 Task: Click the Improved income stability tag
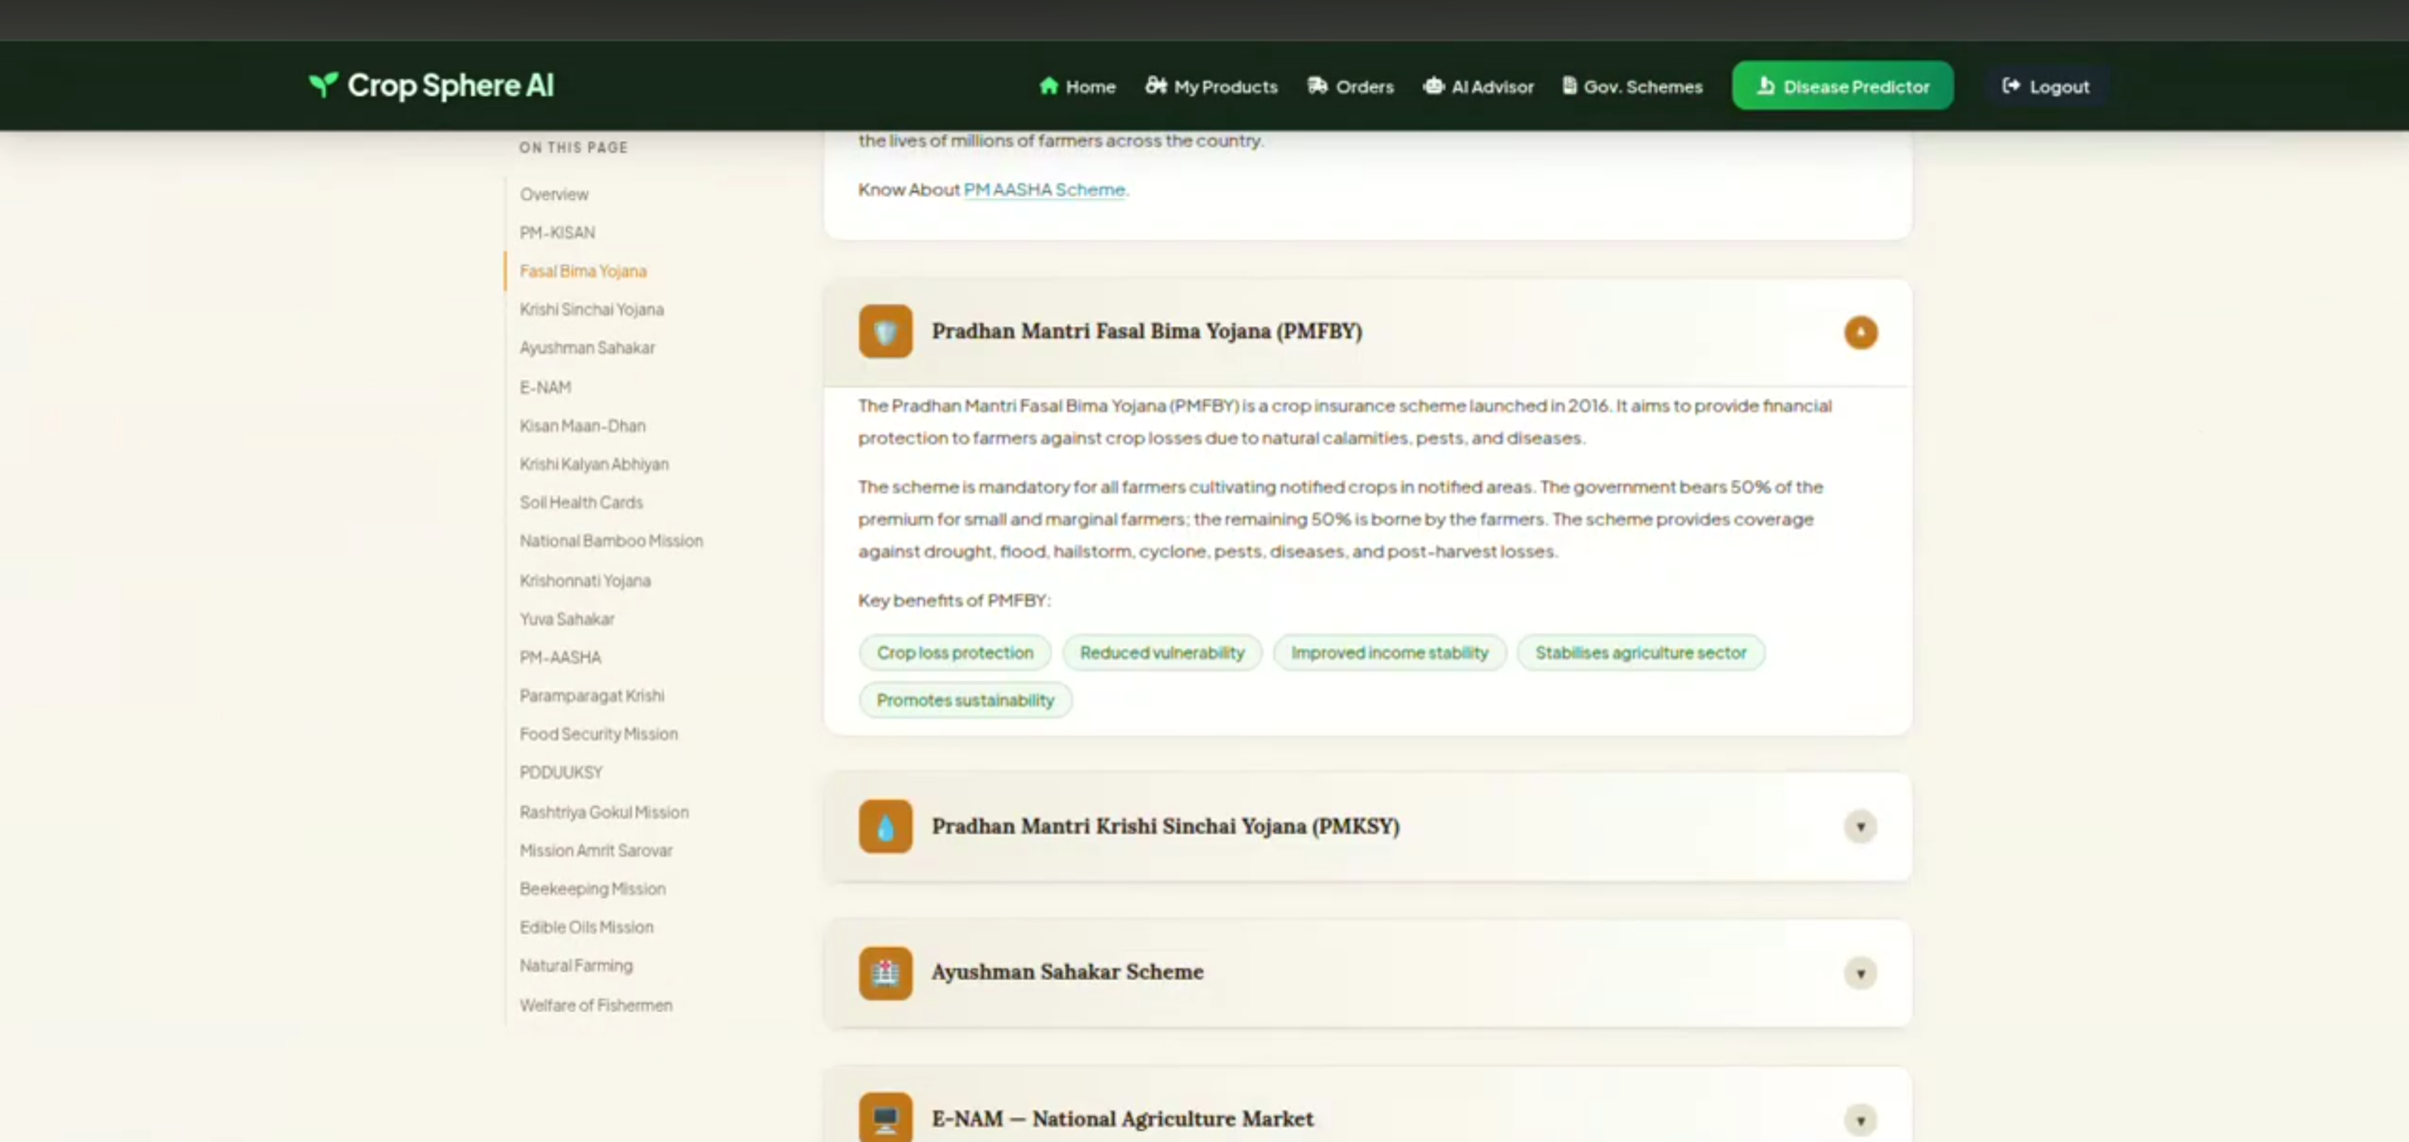coord(1389,652)
